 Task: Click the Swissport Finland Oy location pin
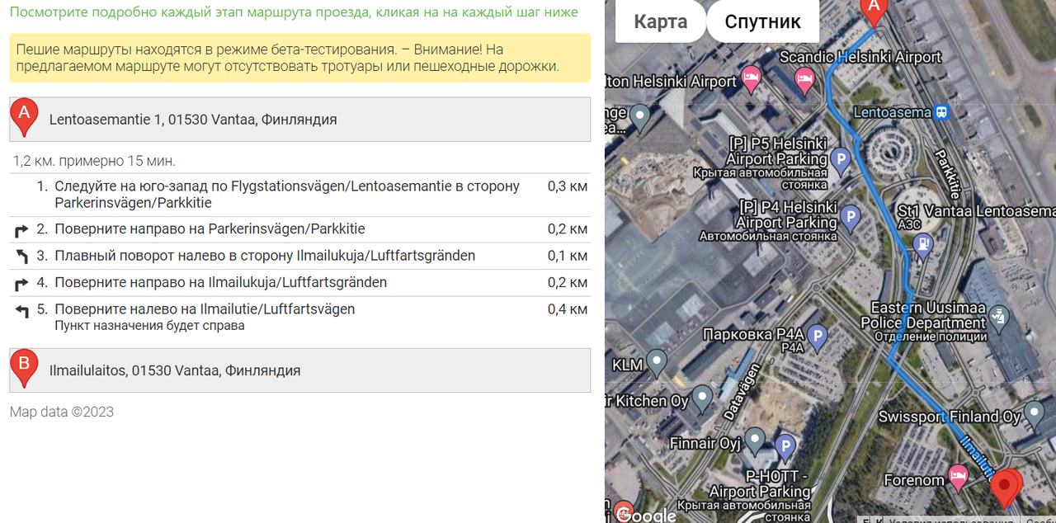pos(1034,415)
